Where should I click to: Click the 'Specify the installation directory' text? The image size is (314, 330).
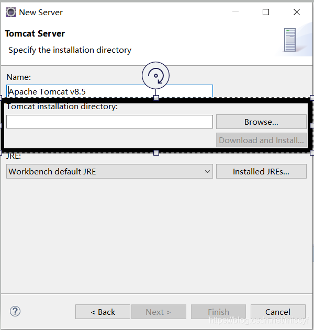(x=70, y=50)
